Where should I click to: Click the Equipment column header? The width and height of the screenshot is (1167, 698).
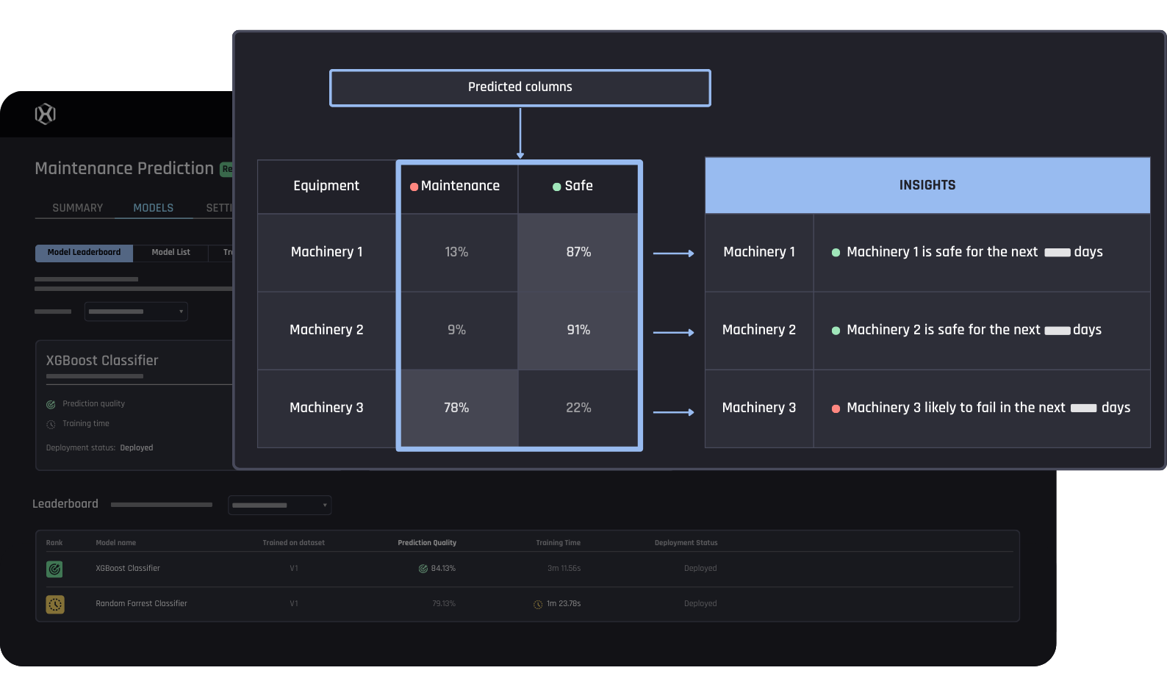(x=326, y=186)
